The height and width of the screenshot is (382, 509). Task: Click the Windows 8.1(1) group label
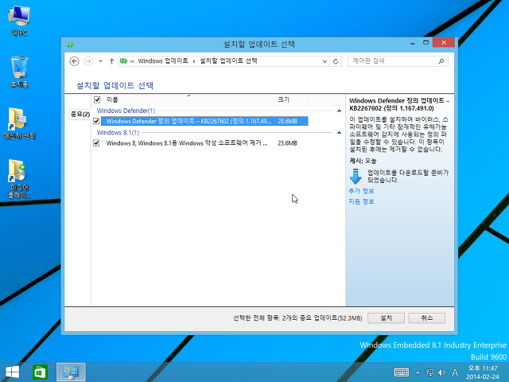pyautogui.click(x=118, y=133)
